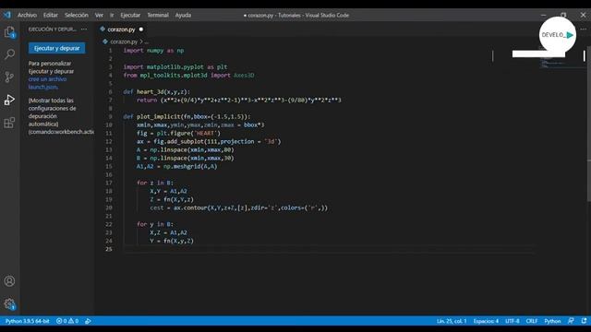Open the Selección menu
Viewport: 591px width, 332px height.
point(77,15)
